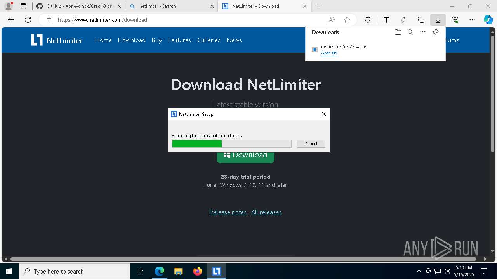Open Task View on the taskbar

coord(140,271)
